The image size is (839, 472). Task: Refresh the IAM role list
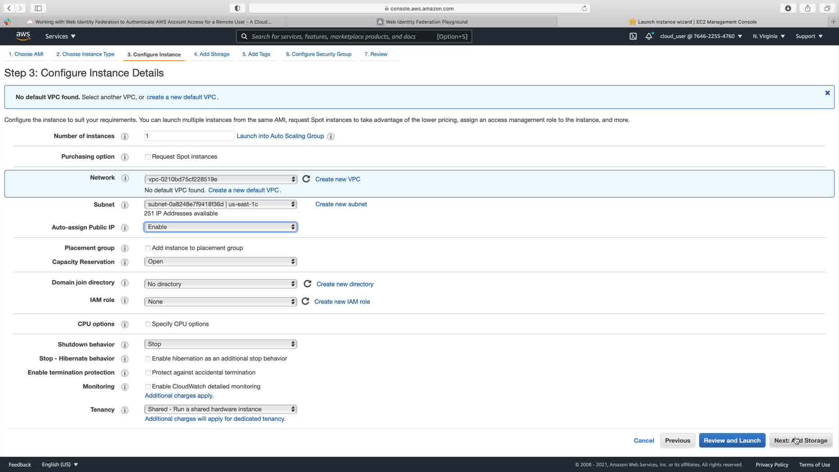(305, 301)
